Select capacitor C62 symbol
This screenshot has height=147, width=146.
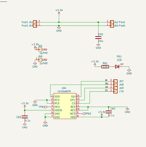(108, 112)
